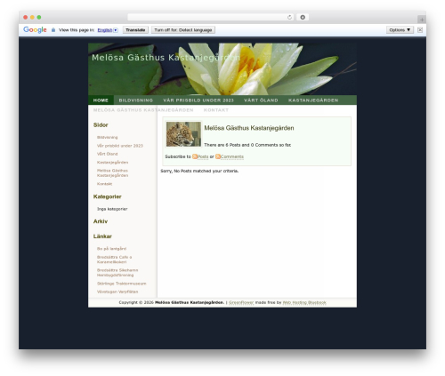
Task: Open Kontakt sidebar link
Action: point(104,184)
